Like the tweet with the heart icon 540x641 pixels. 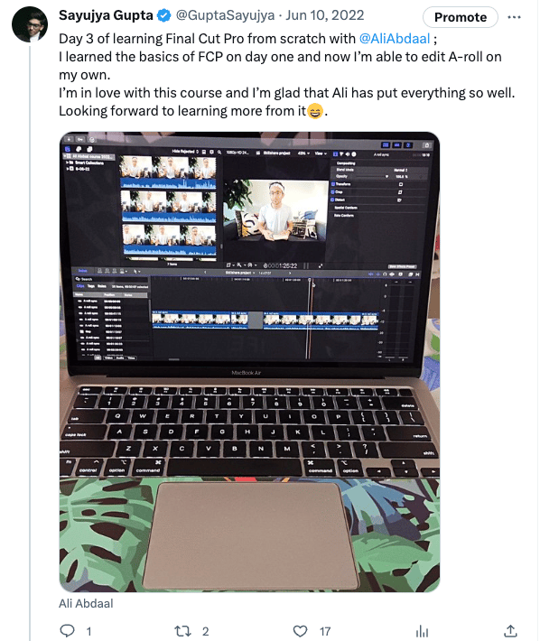[x=300, y=631]
